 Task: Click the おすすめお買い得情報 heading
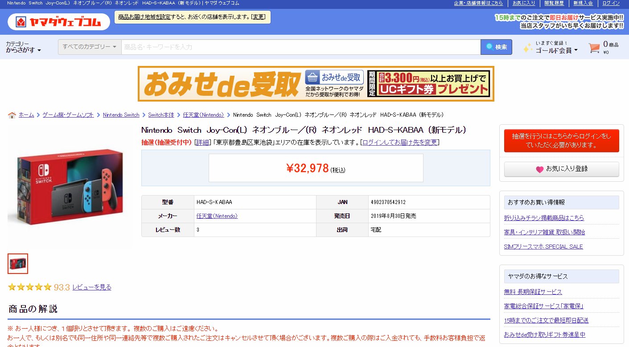pyautogui.click(x=562, y=202)
